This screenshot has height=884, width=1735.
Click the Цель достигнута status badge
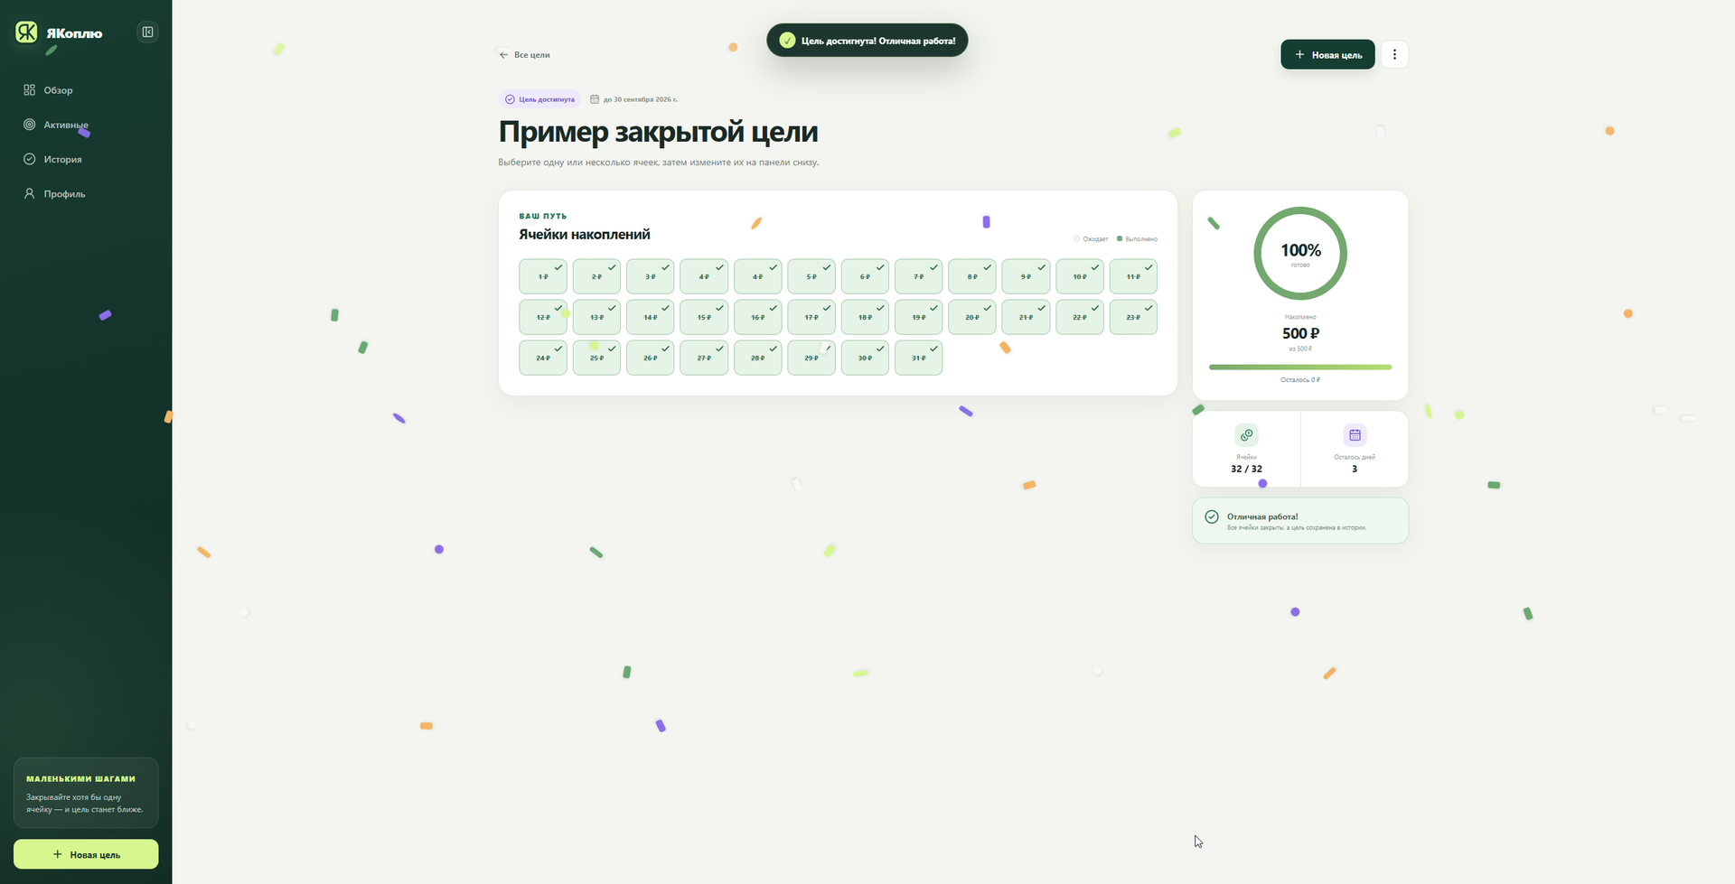539,99
